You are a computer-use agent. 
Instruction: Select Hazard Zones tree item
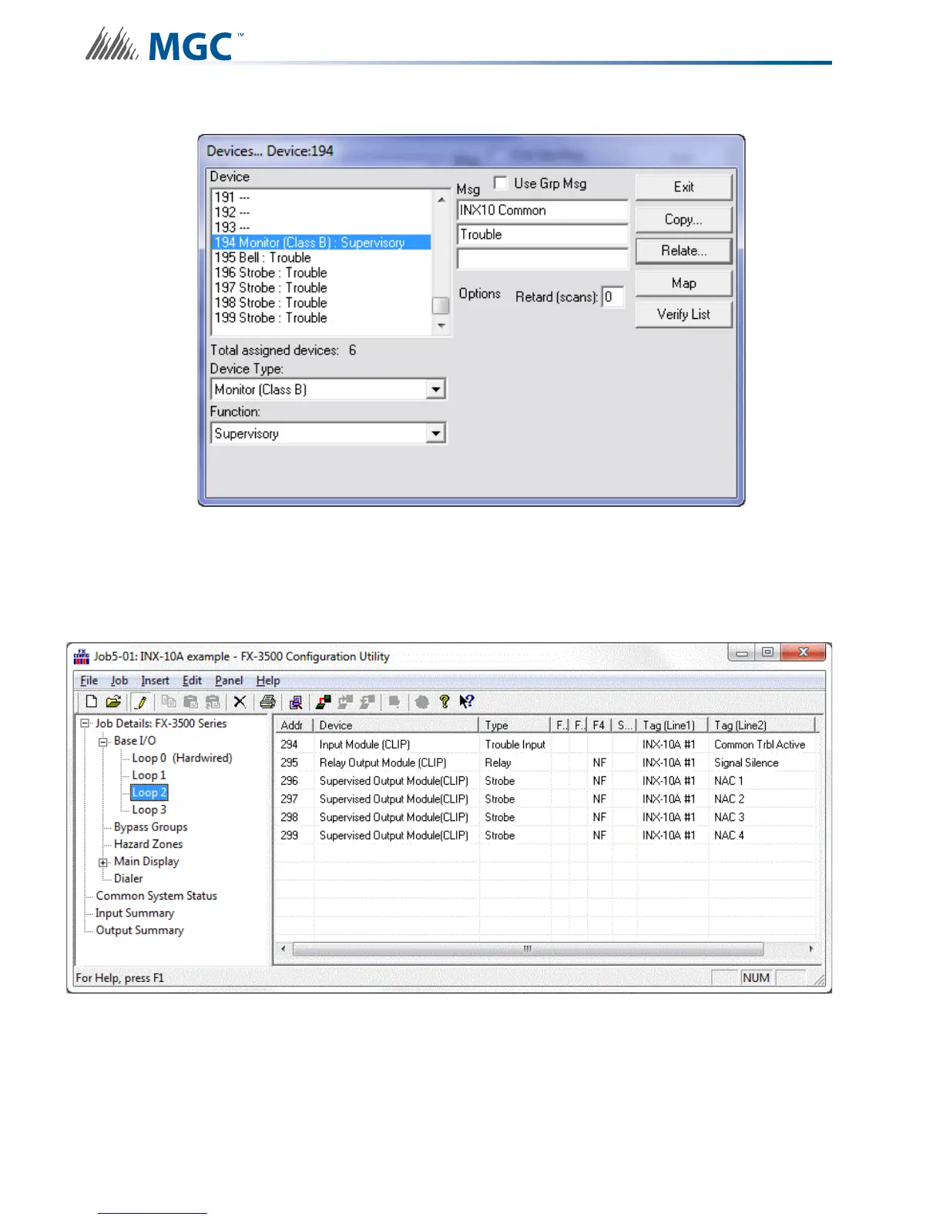[148, 844]
